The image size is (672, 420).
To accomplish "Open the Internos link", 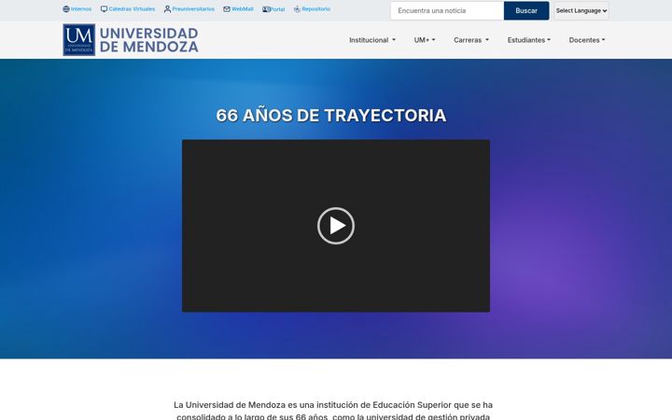I will point(81,9).
